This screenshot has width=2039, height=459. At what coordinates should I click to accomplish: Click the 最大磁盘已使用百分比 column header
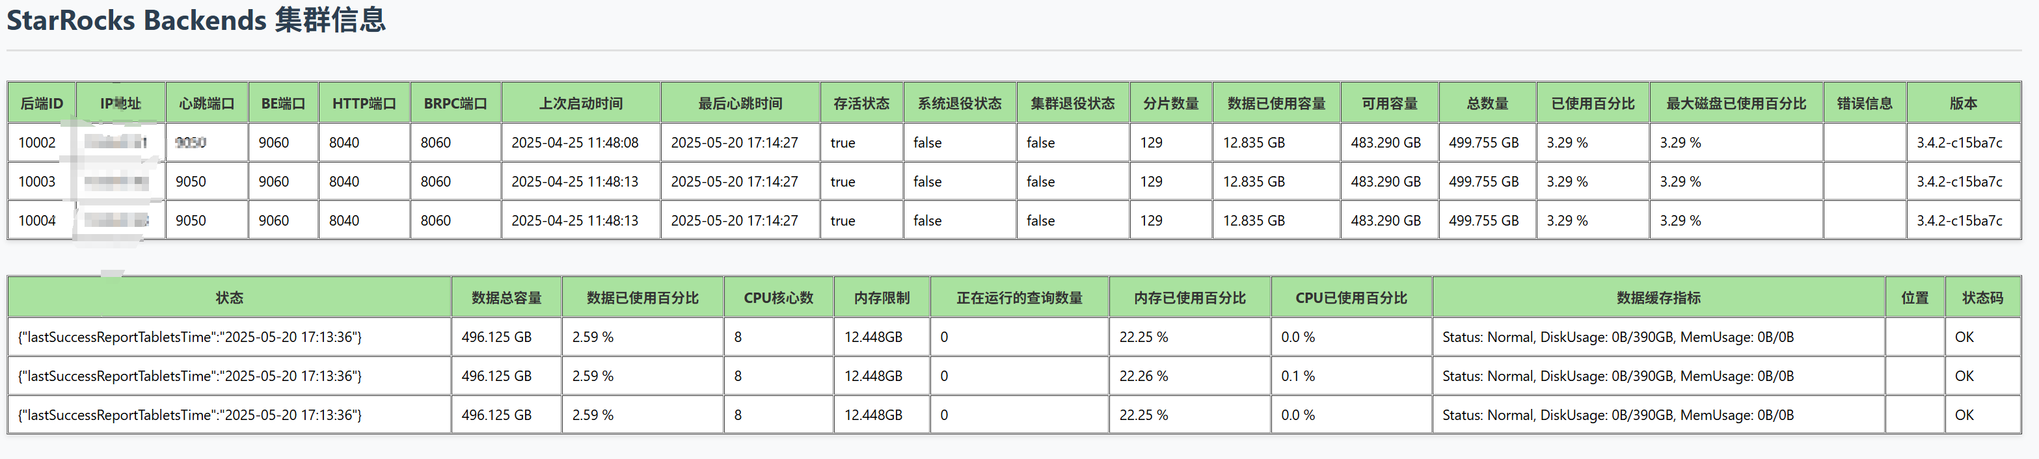pyautogui.click(x=1736, y=103)
